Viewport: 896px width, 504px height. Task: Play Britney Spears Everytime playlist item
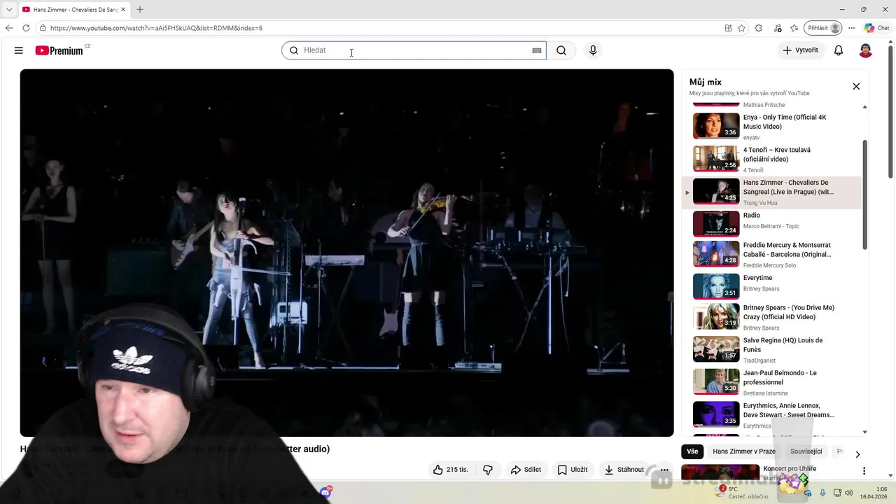(x=773, y=286)
